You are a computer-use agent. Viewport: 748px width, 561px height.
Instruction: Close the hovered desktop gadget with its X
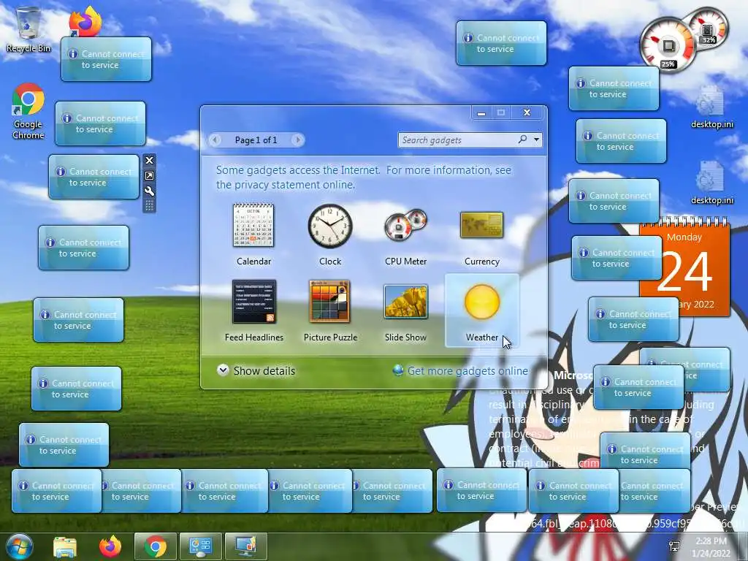click(x=149, y=160)
